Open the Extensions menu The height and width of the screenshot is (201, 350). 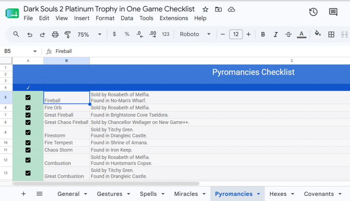coord(174,18)
